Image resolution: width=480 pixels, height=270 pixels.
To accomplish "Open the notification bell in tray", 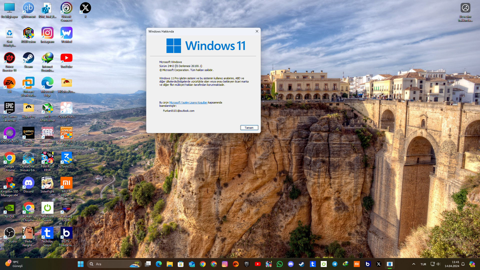I will click(x=463, y=264).
